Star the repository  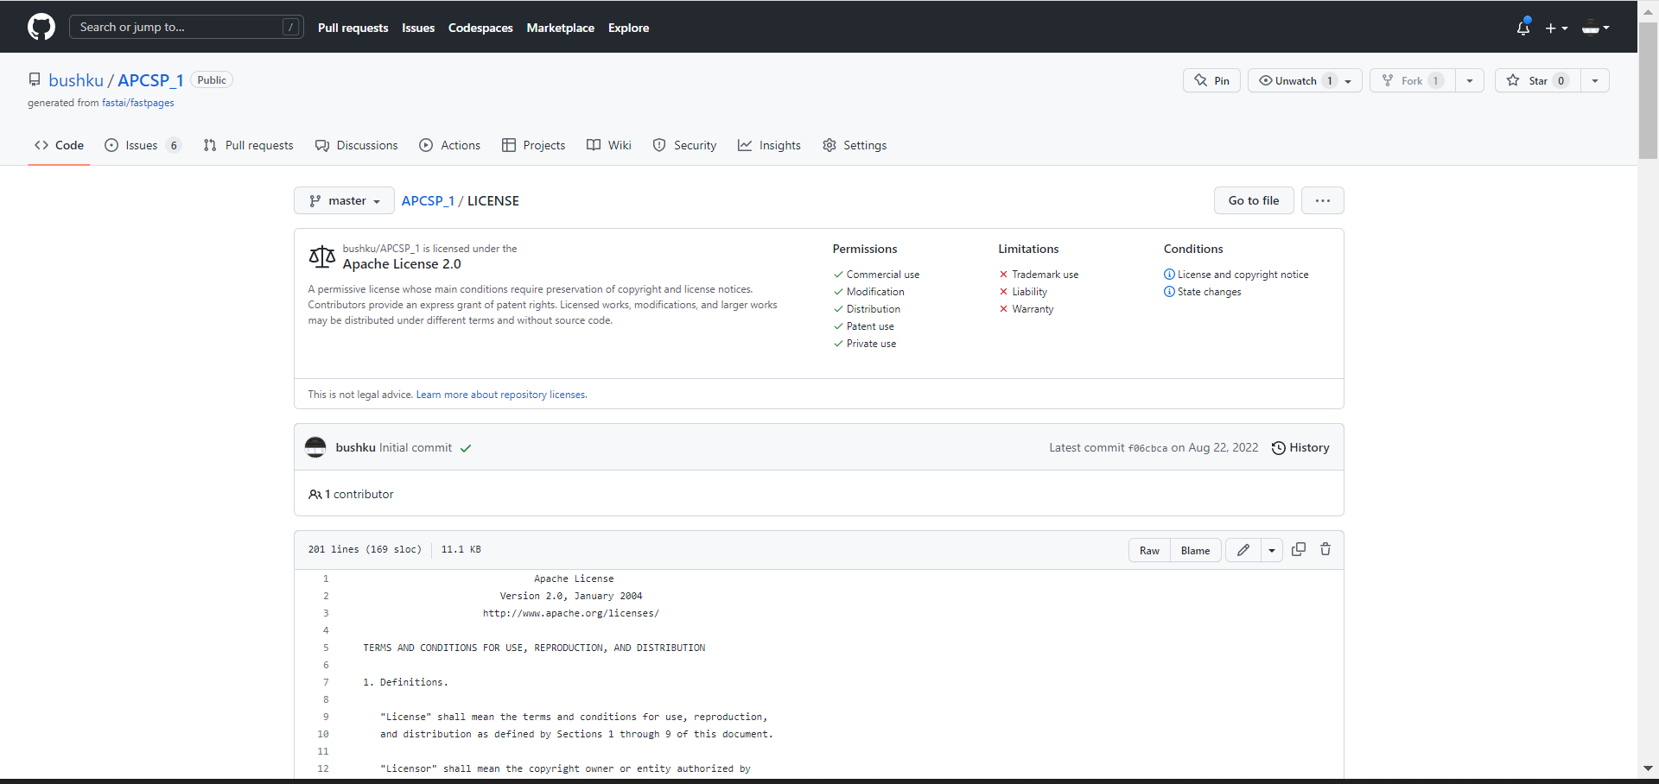pyautogui.click(x=1538, y=80)
